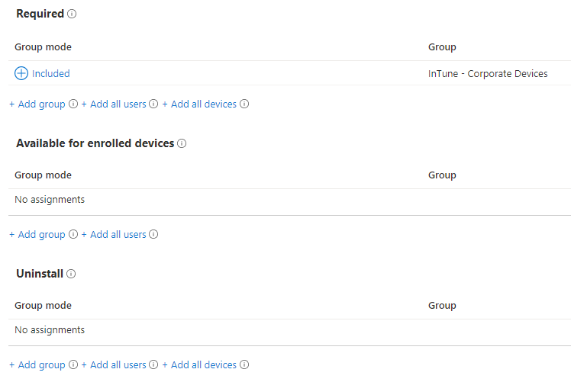The image size is (571, 382).
Task: Click the circled plus icon beside Included
Action: point(21,73)
